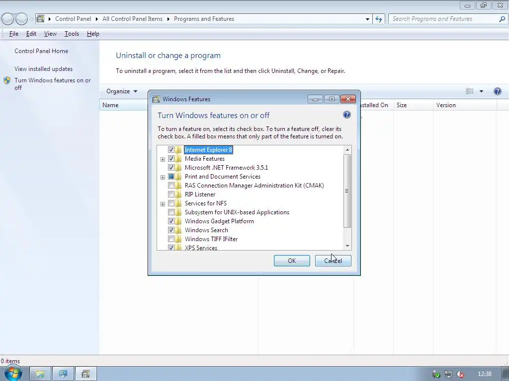This screenshot has height=381, width=509.
Task: Open the Organize dropdown
Action: pos(122,91)
